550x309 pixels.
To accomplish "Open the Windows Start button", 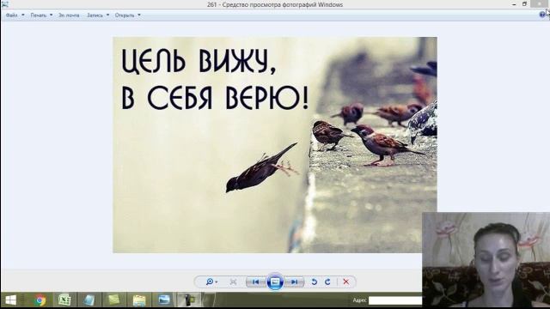I will (11, 300).
